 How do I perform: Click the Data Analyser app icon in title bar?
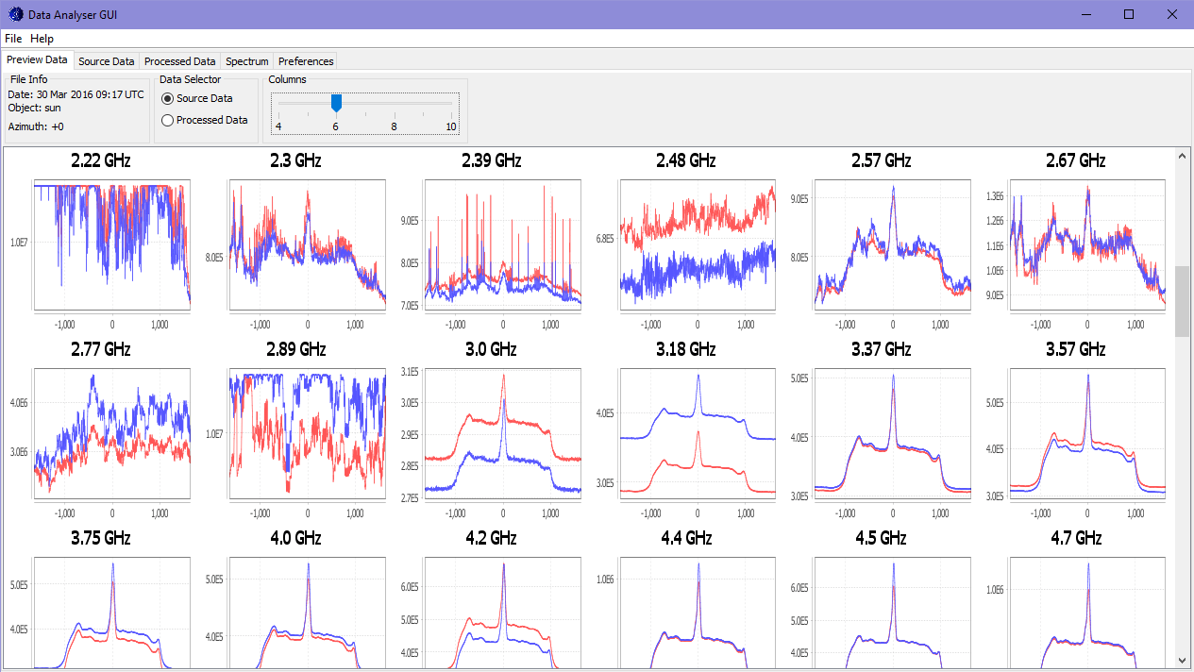tap(15, 14)
